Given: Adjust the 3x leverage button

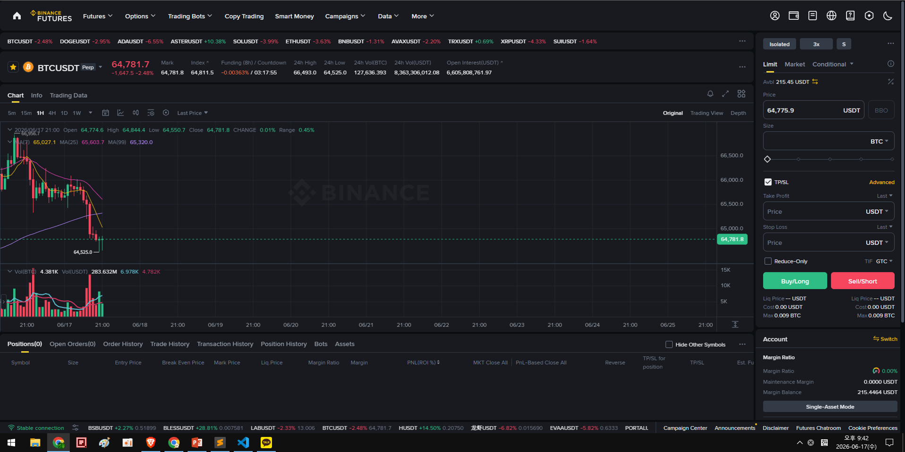Looking at the screenshot, I should pyautogui.click(x=816, y=44).
